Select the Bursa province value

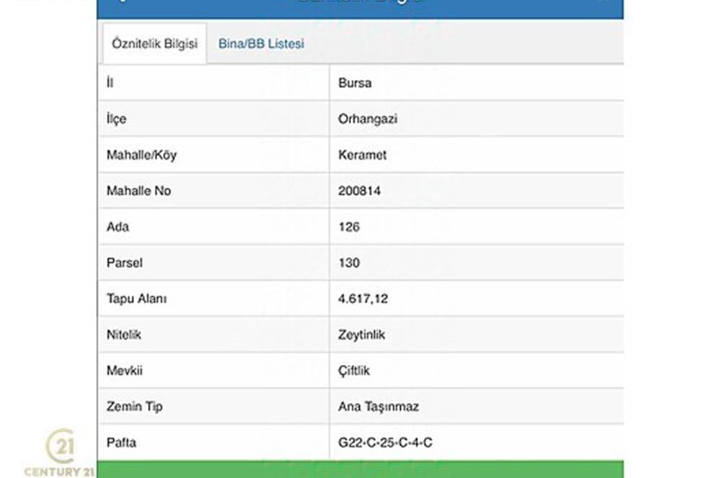tap(355, 83)
